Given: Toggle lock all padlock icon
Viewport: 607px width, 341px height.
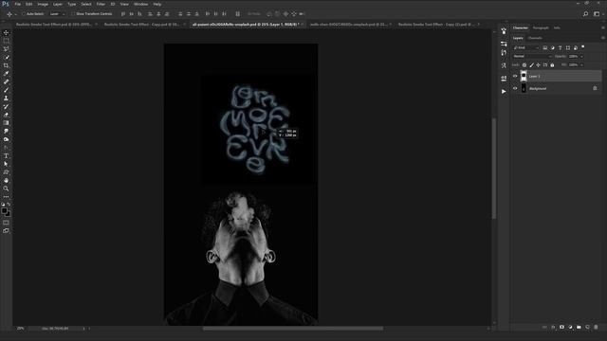Looking at the screenshot, I should (552, 65).
